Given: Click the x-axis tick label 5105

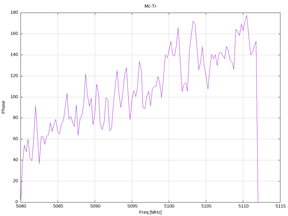Looking at the screenshot, I should (206, 206).
